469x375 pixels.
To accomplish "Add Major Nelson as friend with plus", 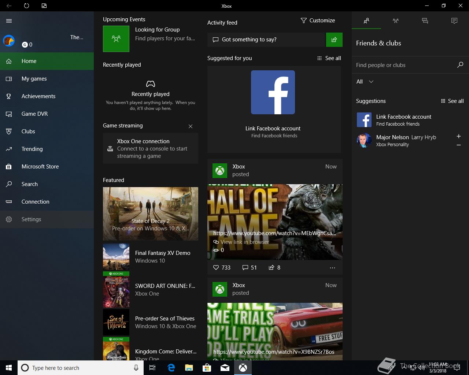I will pyautogui.click(x=459, y=136).
